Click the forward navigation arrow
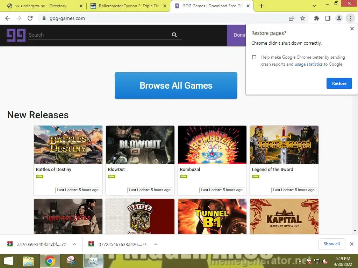 point(19,18)
